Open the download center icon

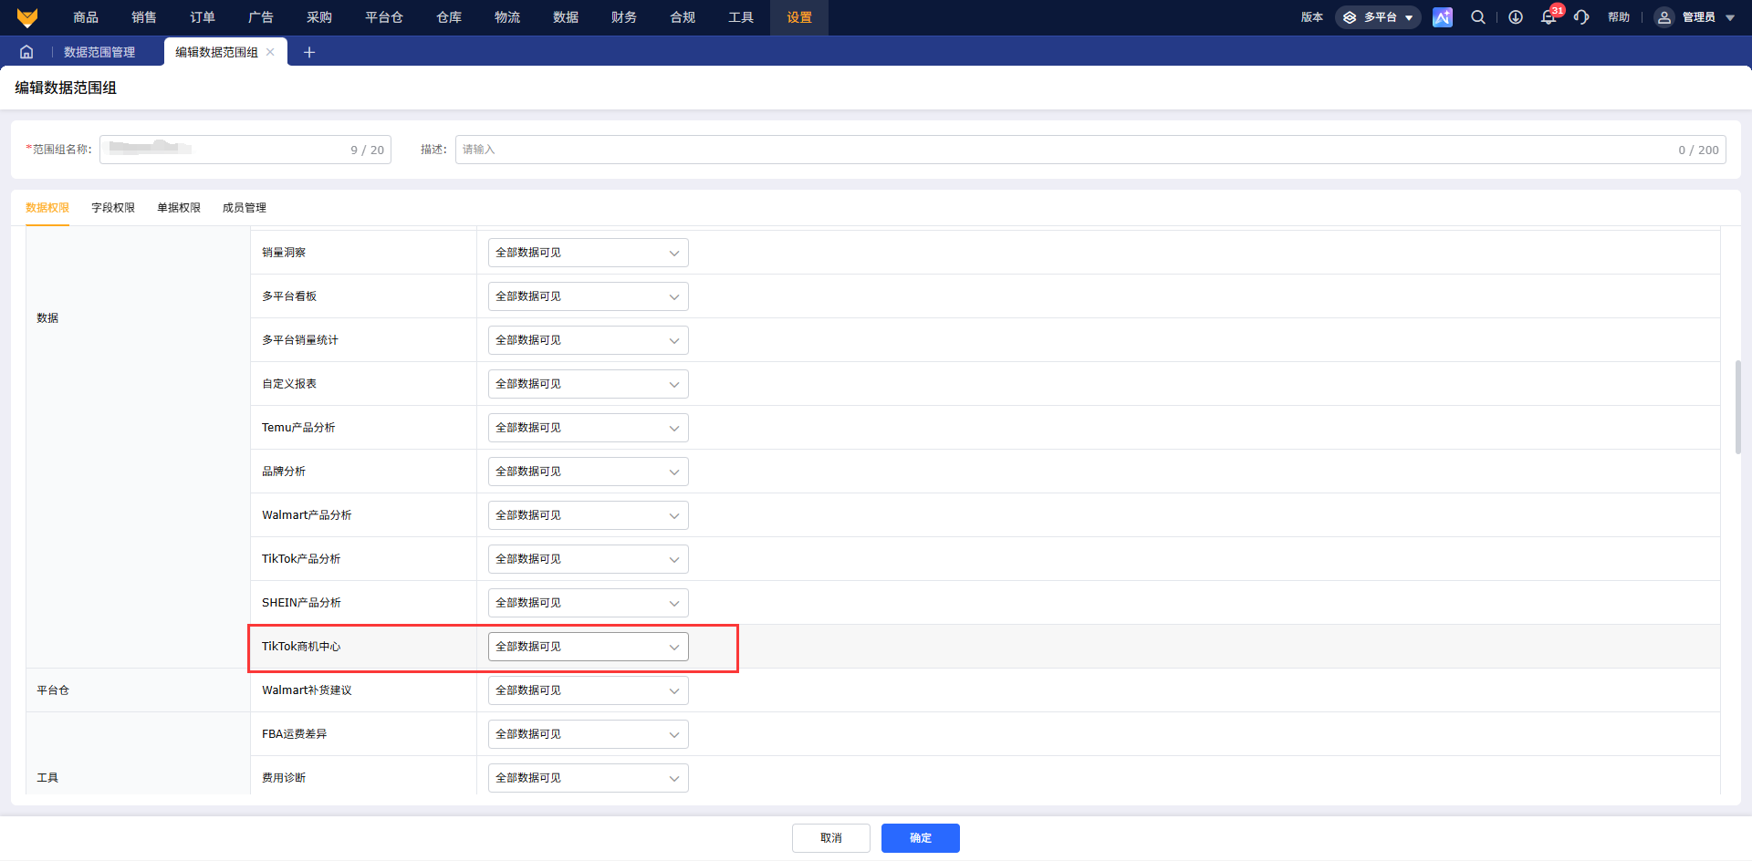[1516, 17]
